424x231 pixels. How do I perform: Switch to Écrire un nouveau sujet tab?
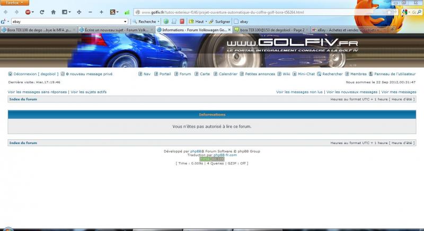click(117, 30)
